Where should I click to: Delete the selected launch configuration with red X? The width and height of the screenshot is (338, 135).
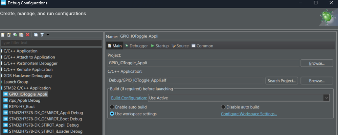tap(27, 35)
